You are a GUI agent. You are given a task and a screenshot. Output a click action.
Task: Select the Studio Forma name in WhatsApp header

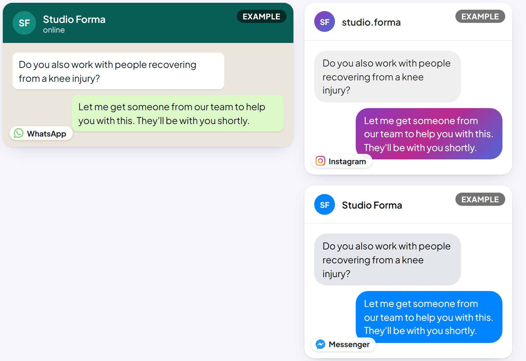[74, 19]
